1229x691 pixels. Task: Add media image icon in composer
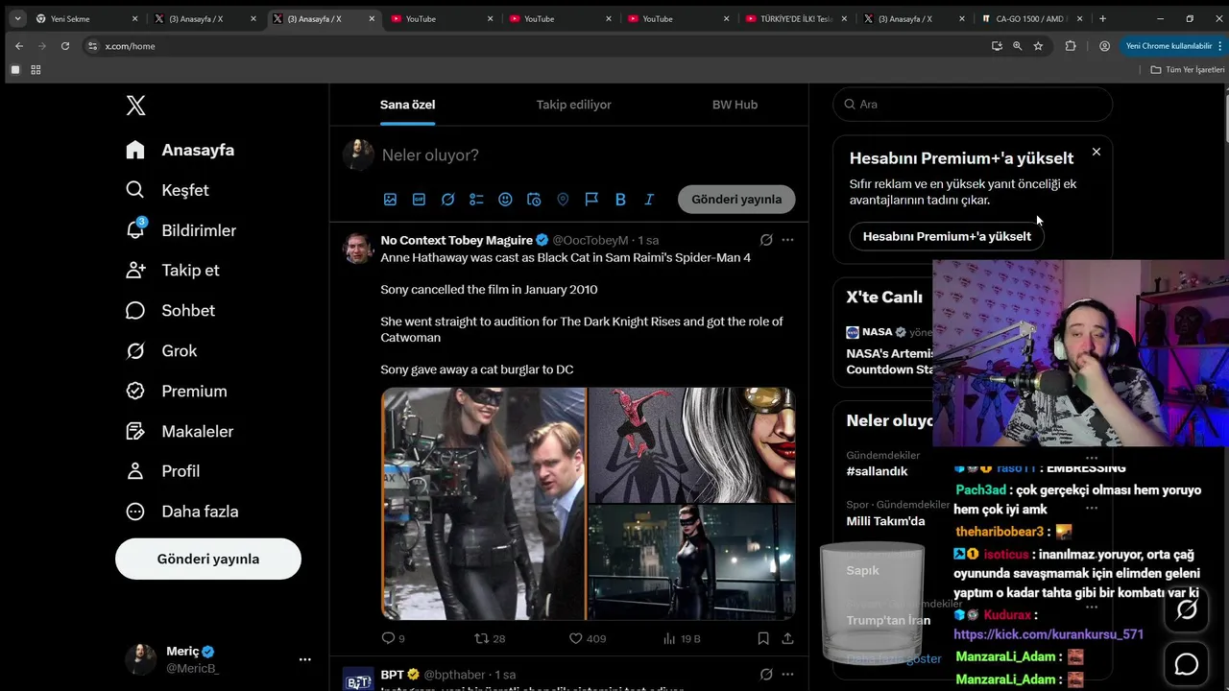(390, 200)
